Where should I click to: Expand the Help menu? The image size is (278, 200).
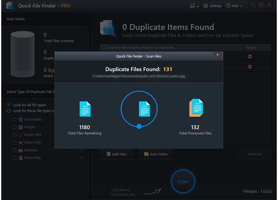coord(234,6)
